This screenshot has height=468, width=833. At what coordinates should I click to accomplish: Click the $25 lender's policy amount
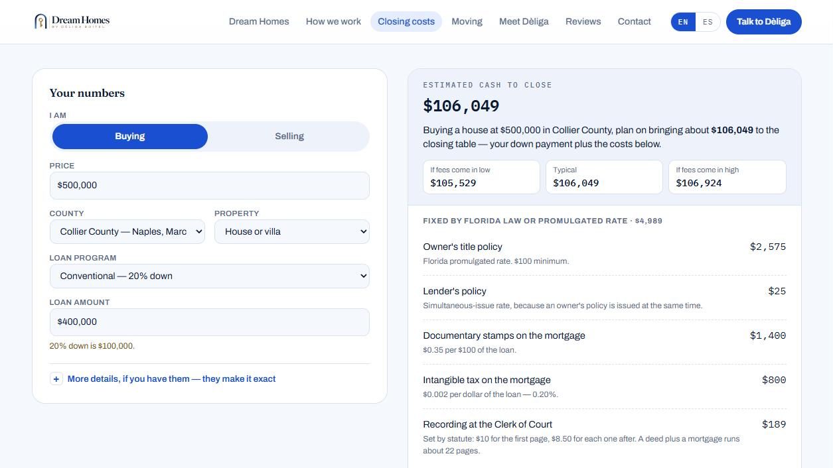pos(777,291)
